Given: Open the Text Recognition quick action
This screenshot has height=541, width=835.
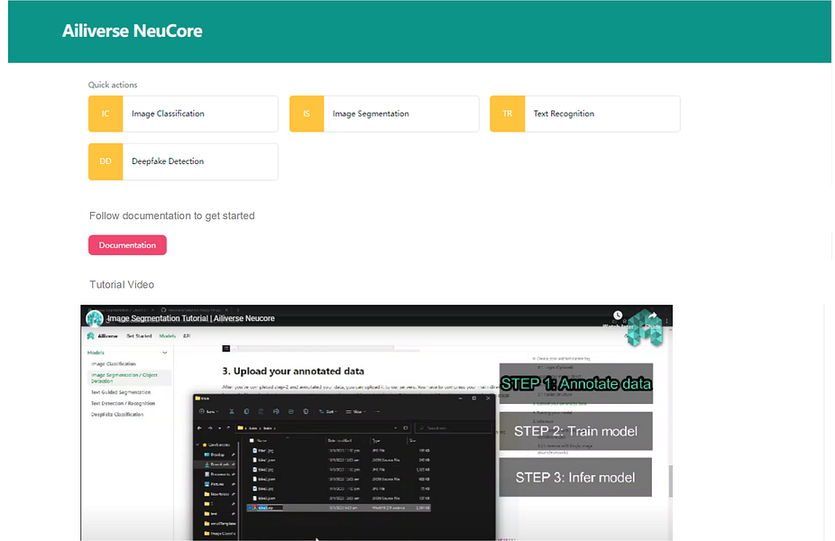Looking at the screenshot, I should tap(584, 114).
